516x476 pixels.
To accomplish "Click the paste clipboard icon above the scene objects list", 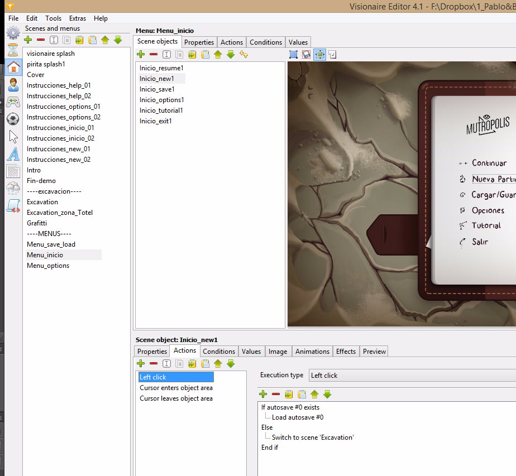I will (x=205, y=55).
